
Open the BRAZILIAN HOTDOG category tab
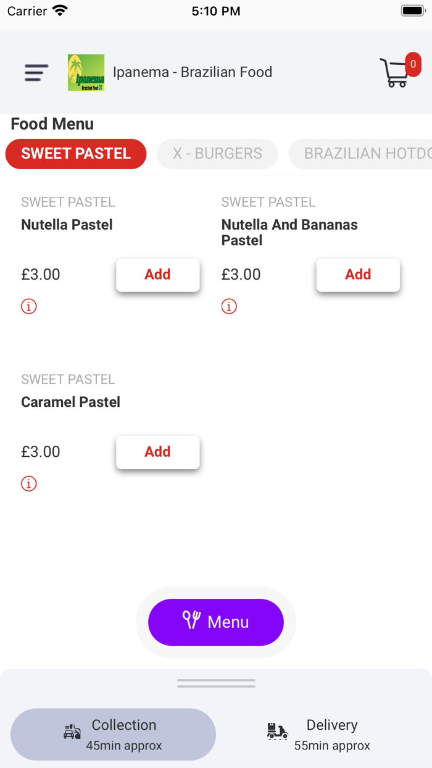pos(364,154)
